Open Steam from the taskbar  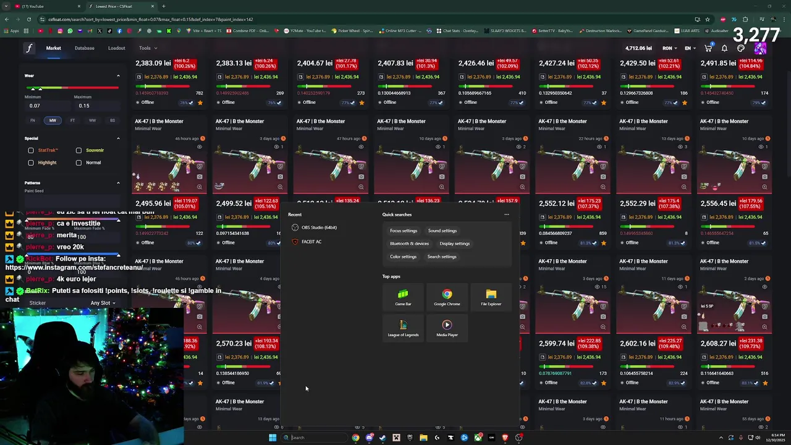[x=383, y=438]
